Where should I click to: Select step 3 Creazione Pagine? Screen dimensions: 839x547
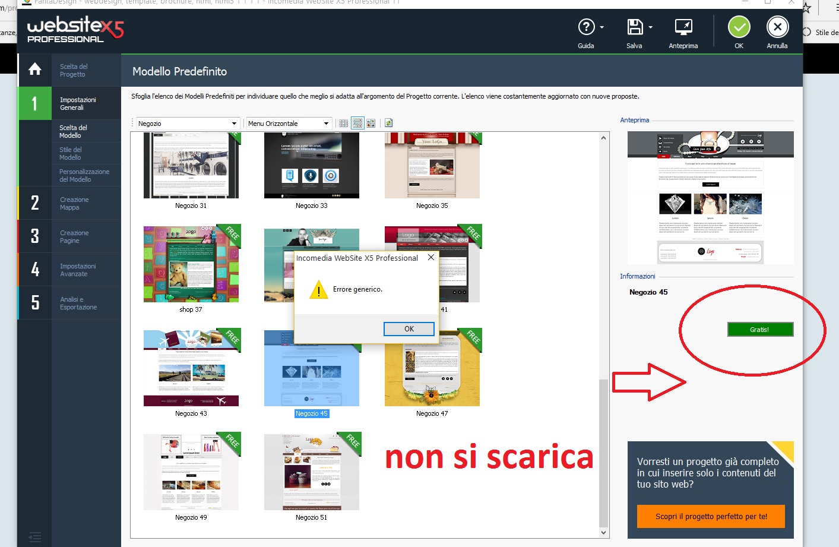70,236
